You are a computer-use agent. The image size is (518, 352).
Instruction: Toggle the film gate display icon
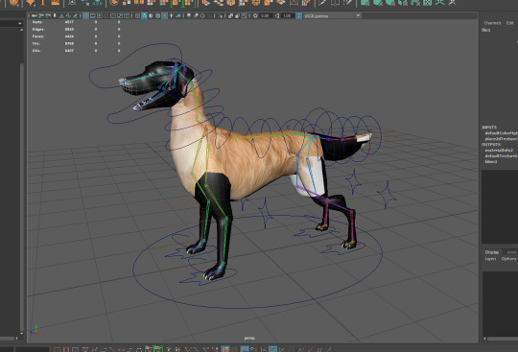(93, 16)
